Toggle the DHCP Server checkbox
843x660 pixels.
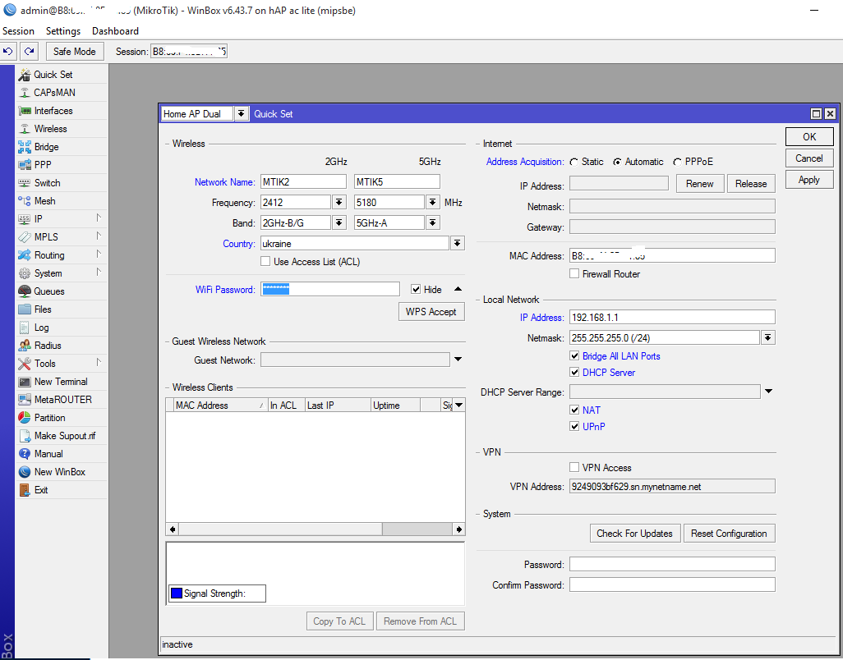click(574, 372)
